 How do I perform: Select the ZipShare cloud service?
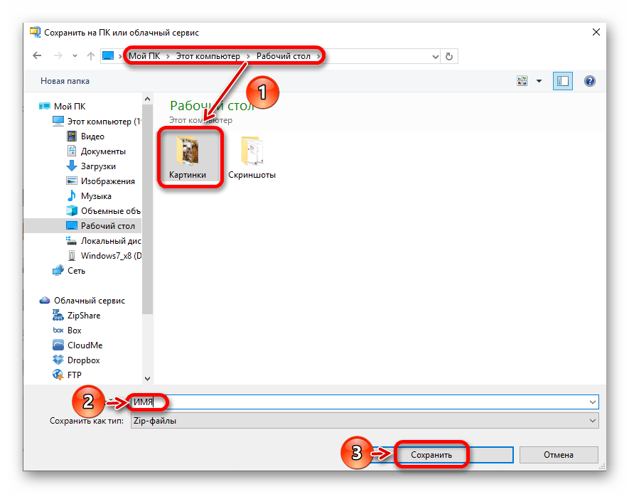pyautogui.click(x=80, y=316)
